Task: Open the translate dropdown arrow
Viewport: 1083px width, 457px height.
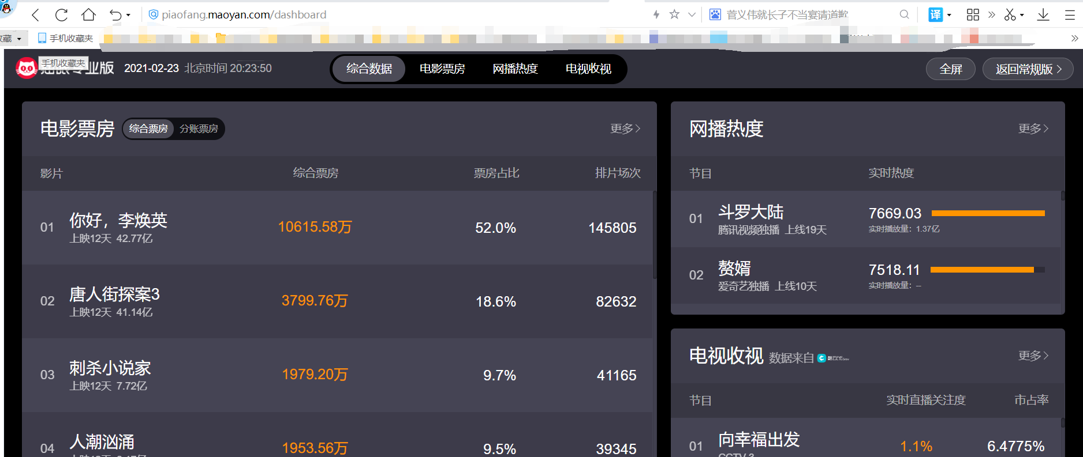Action: tap(949, 15)
